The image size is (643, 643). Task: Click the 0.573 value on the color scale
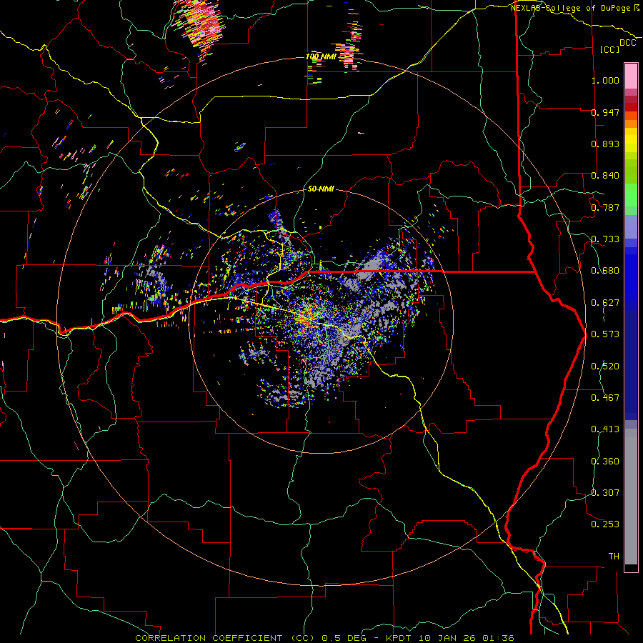[x=605, y=334]
